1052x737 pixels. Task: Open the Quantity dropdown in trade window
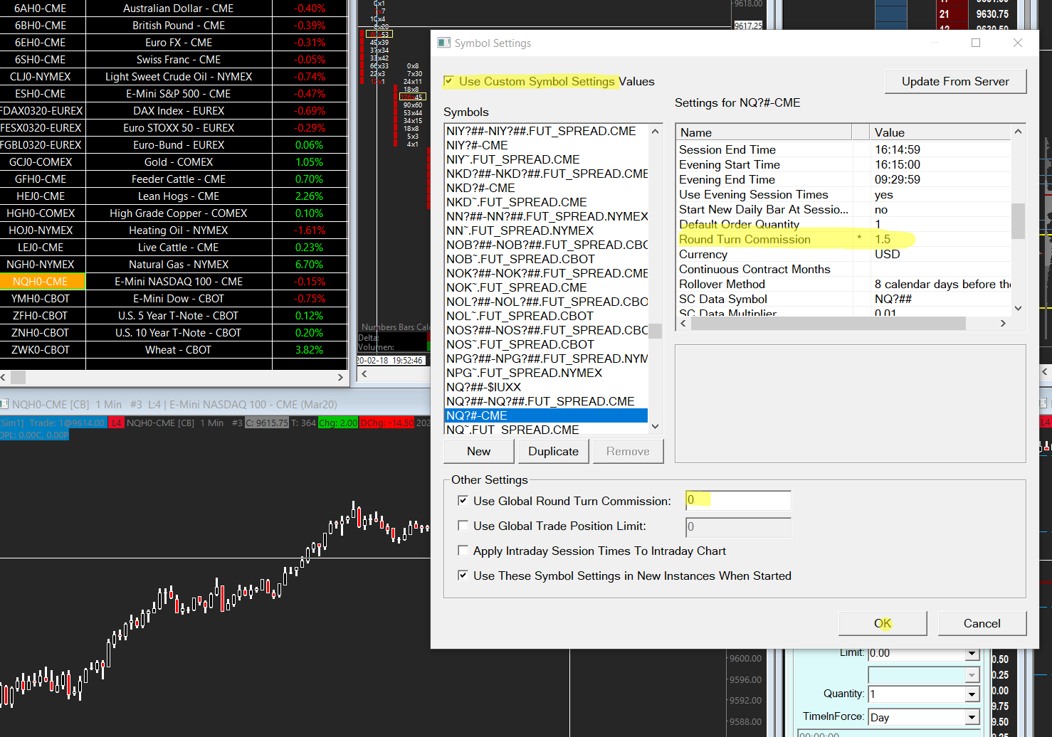click(972, 694)
